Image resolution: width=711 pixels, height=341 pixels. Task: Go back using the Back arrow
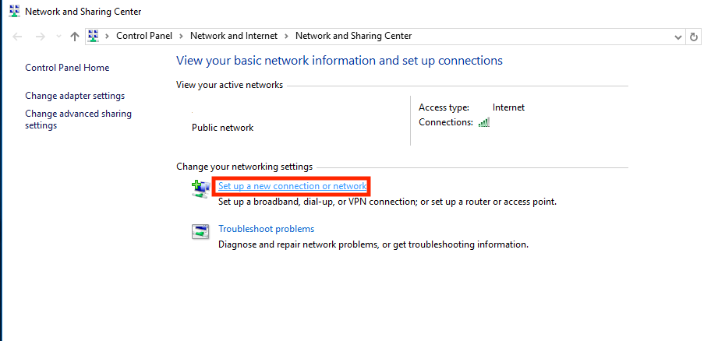coord(17,37)
